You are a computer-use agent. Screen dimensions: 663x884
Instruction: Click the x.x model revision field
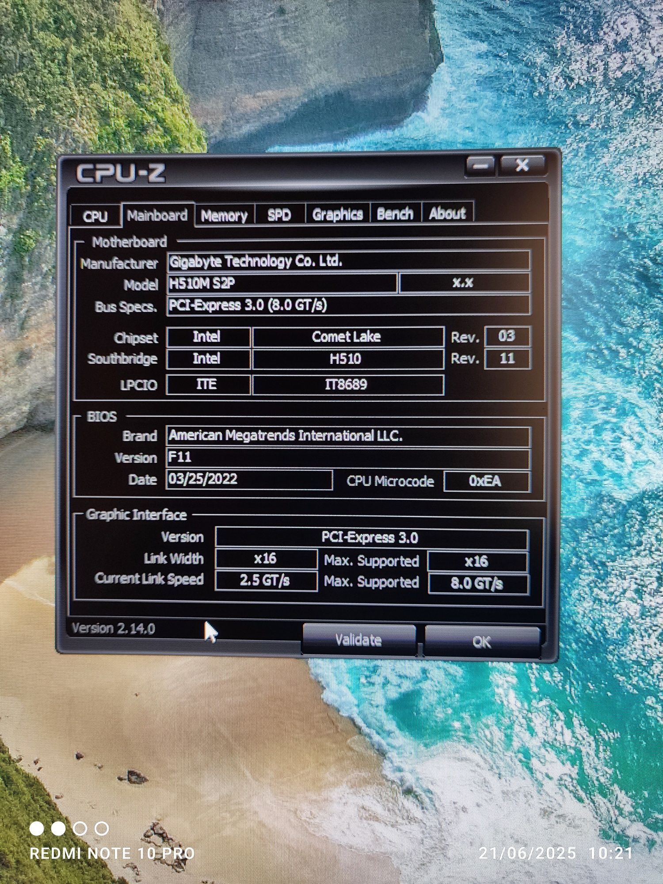click(x=464, y=283)
